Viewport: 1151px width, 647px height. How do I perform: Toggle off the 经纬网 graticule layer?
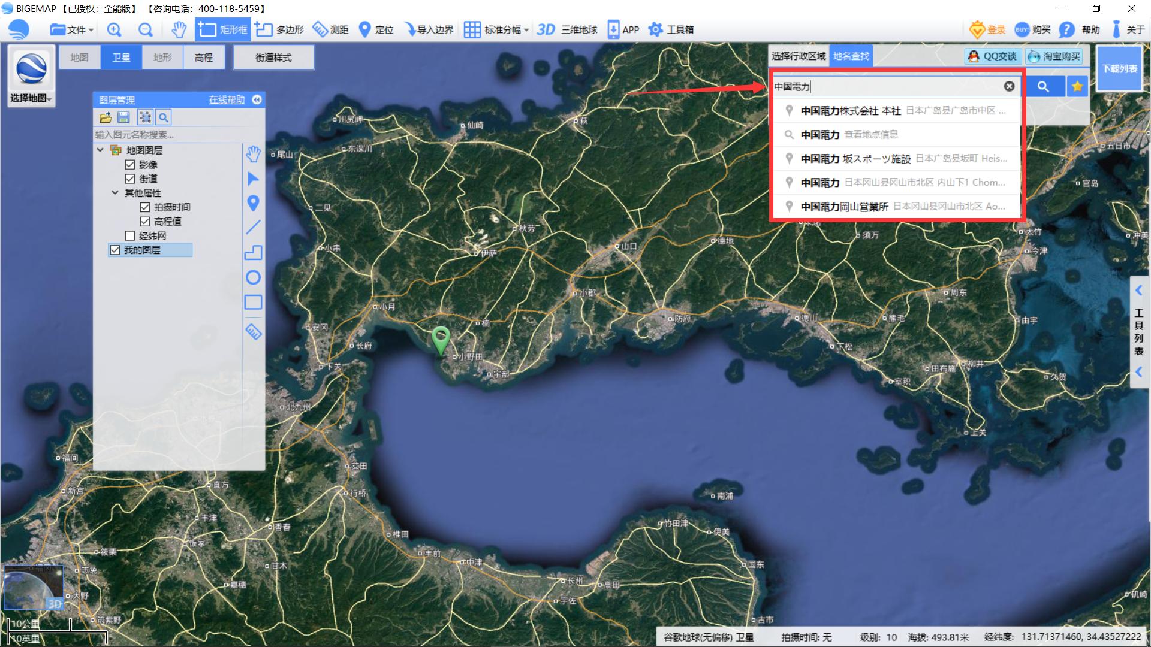[x=129, y=235]
